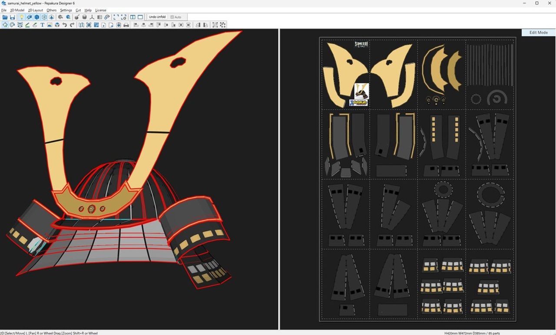Click the helmet thumbnail image on the pattern sheet

point(361,91)
